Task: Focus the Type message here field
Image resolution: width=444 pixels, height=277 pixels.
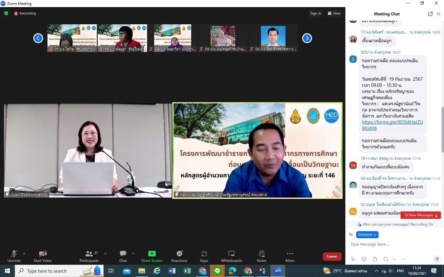Action: (395, 244)
